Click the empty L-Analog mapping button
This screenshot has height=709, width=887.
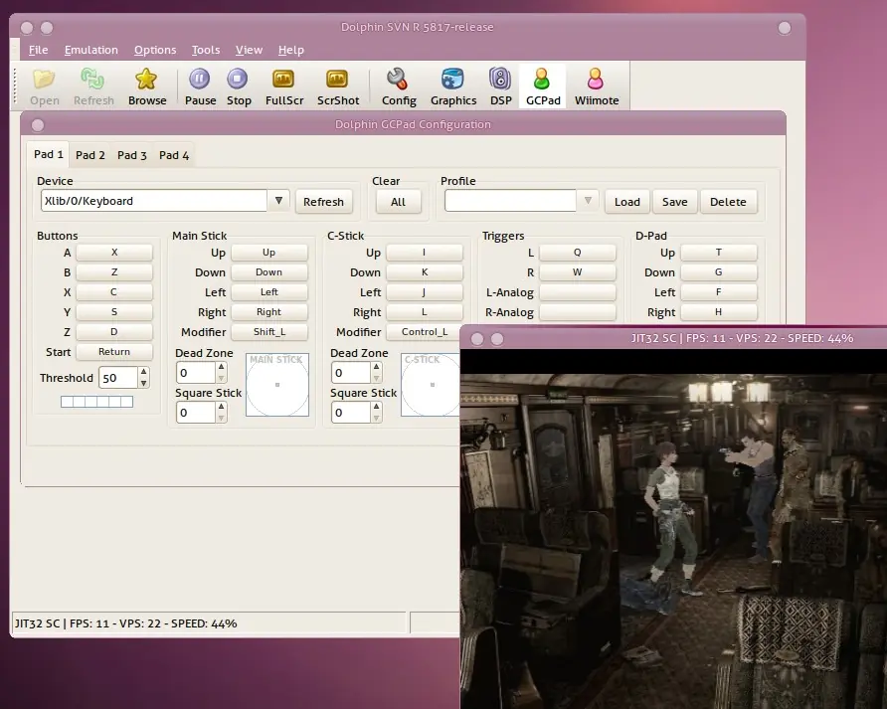[577, 292]
